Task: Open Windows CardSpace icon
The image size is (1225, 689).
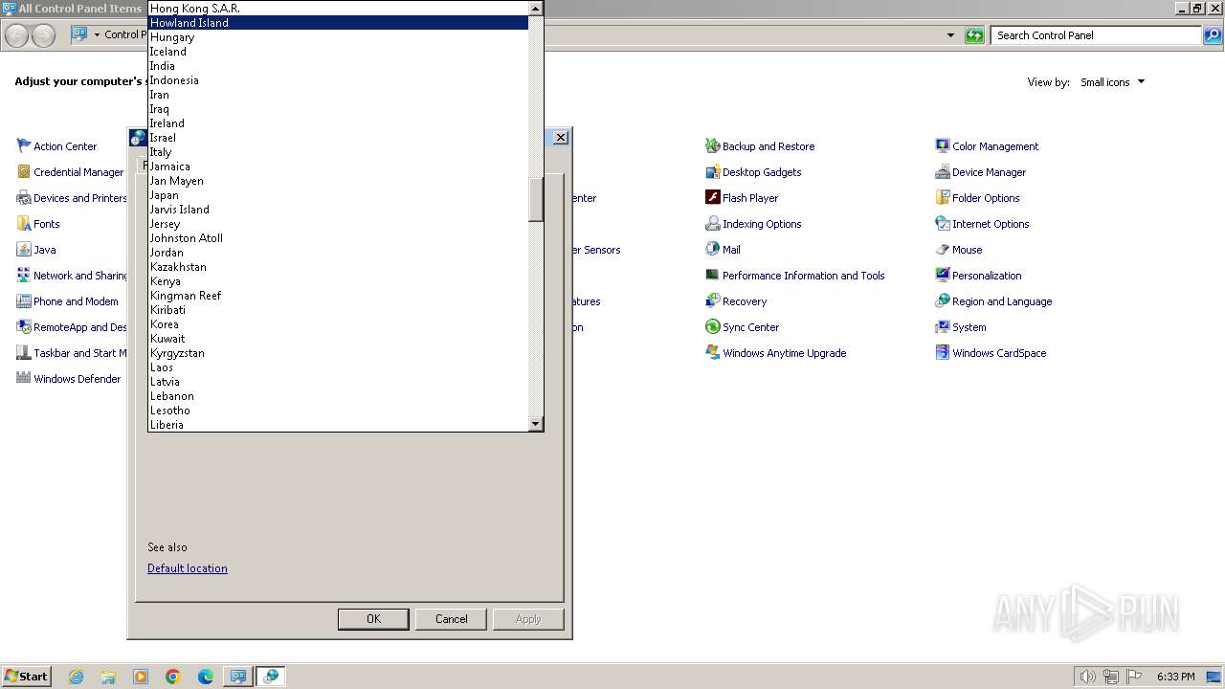Action: [x=943, y=353]
